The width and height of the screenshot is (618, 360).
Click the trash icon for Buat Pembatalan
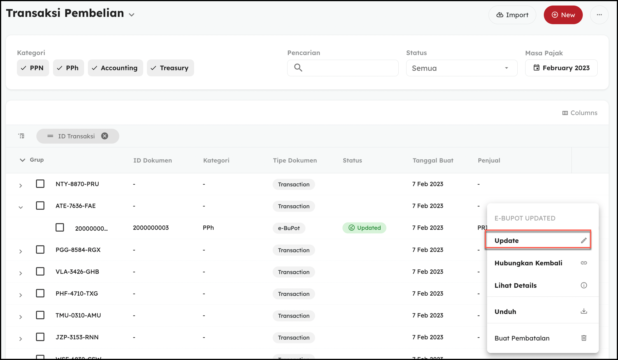584,338
